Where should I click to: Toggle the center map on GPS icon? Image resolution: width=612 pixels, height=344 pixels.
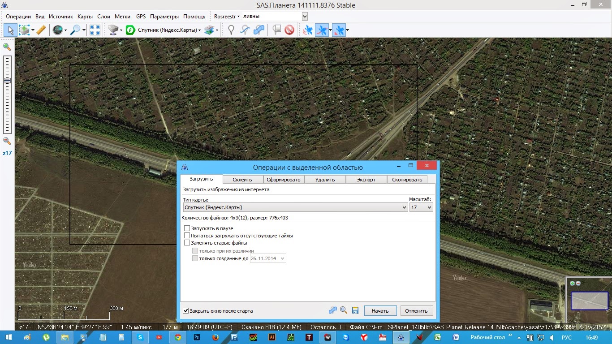tap(339, 30)
